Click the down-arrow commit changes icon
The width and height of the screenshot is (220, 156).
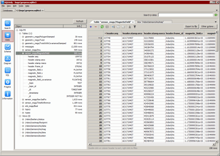[x=130, y=27]
